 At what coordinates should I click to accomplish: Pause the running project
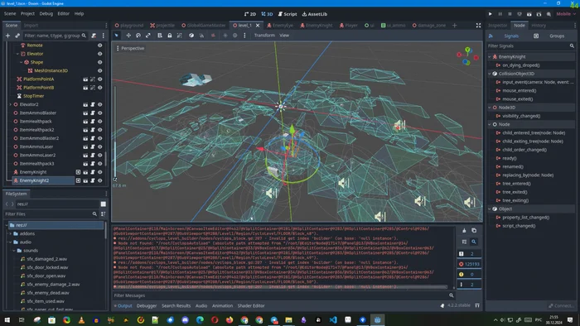[x=500, y=14]
